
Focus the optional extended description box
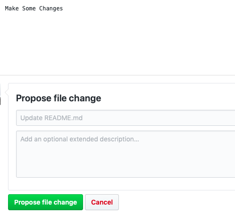tap(126, 154)
